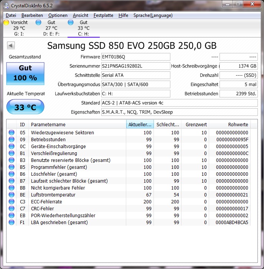
Task: Select the Gut 33 °C disk C: H:
Action: tap(84, 28)
